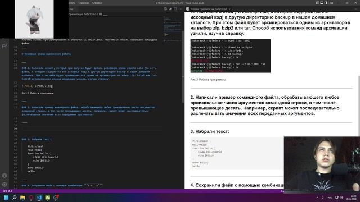Open the Терминал menu
Image resolution: width=360 pixels, height=202 pixels.
coord(84,3)
